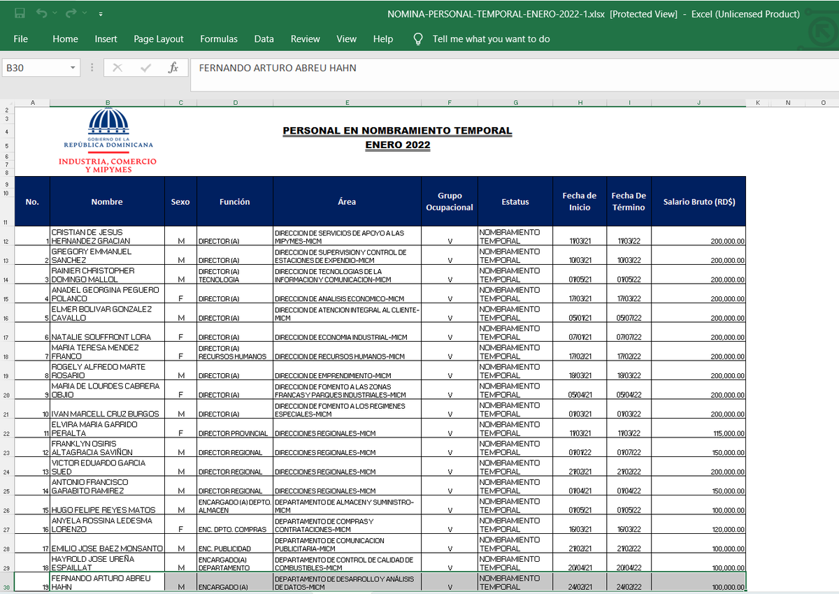Open the Redo history dropdown arrow
839x594 pixels.
[x=85, y=14]
